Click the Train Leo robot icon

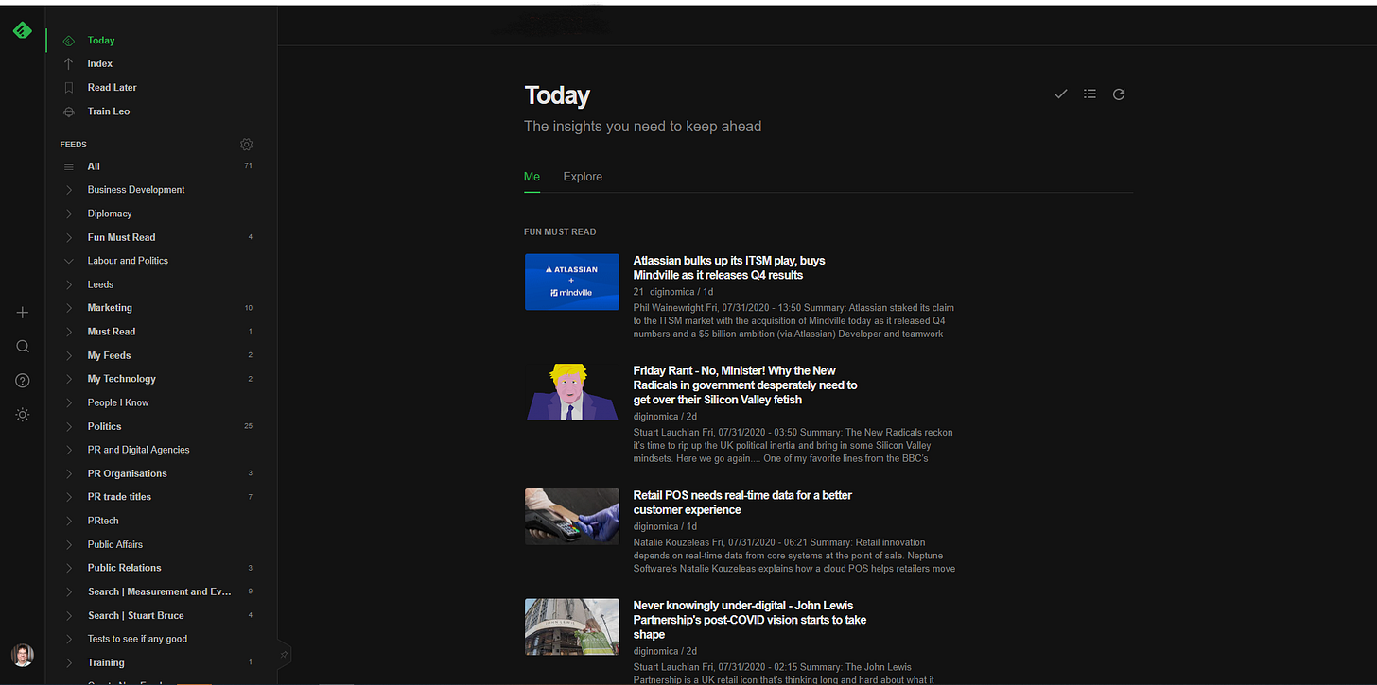click(x=68, y=111)
